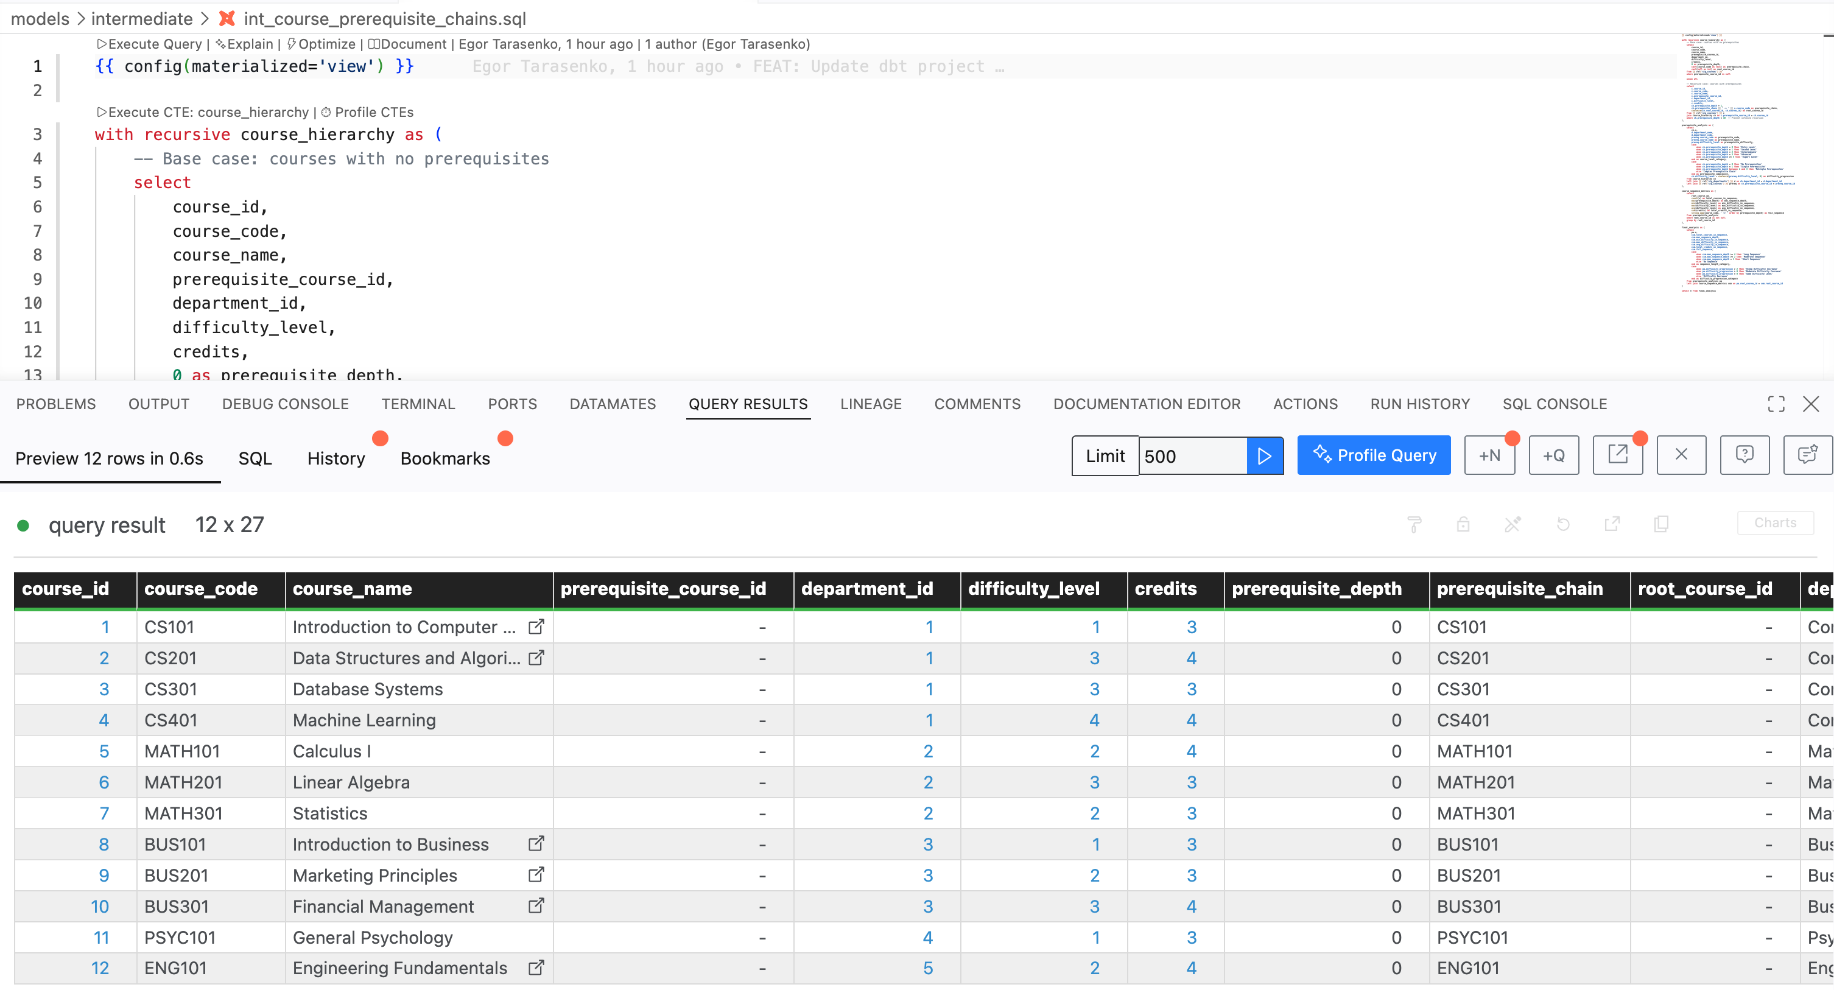Open the help question icon button
The height and width of the screenshot is (990, 1834).
pyautogui.click(x=1744, y=455)
